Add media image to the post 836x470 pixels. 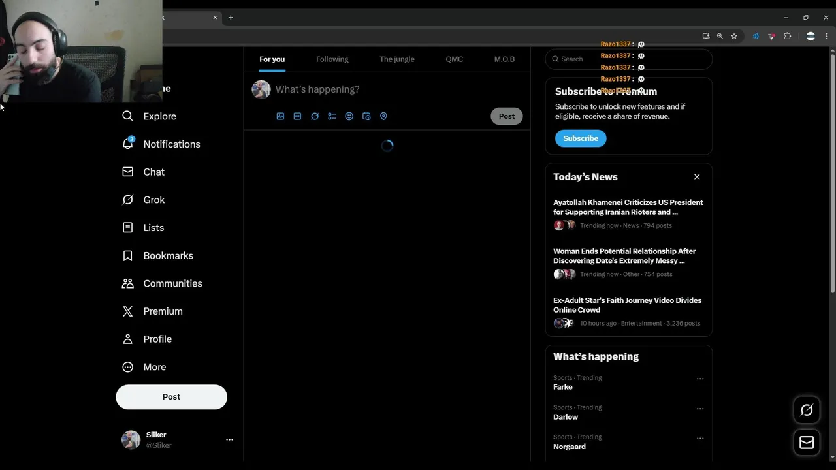coord(280,116)
